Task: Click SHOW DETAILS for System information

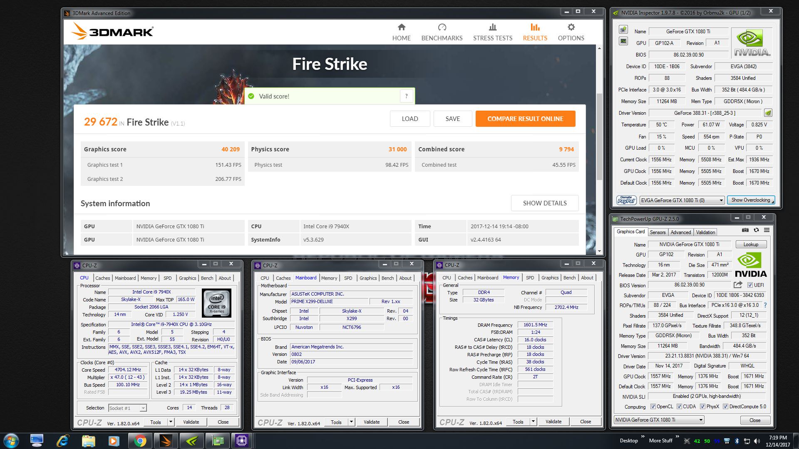Action: coord(545,203)
